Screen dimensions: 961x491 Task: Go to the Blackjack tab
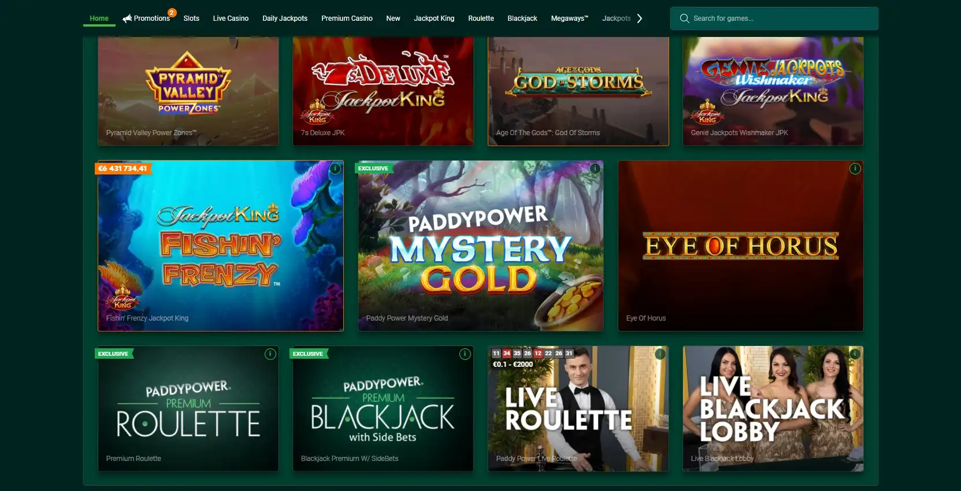pos(522,18)
